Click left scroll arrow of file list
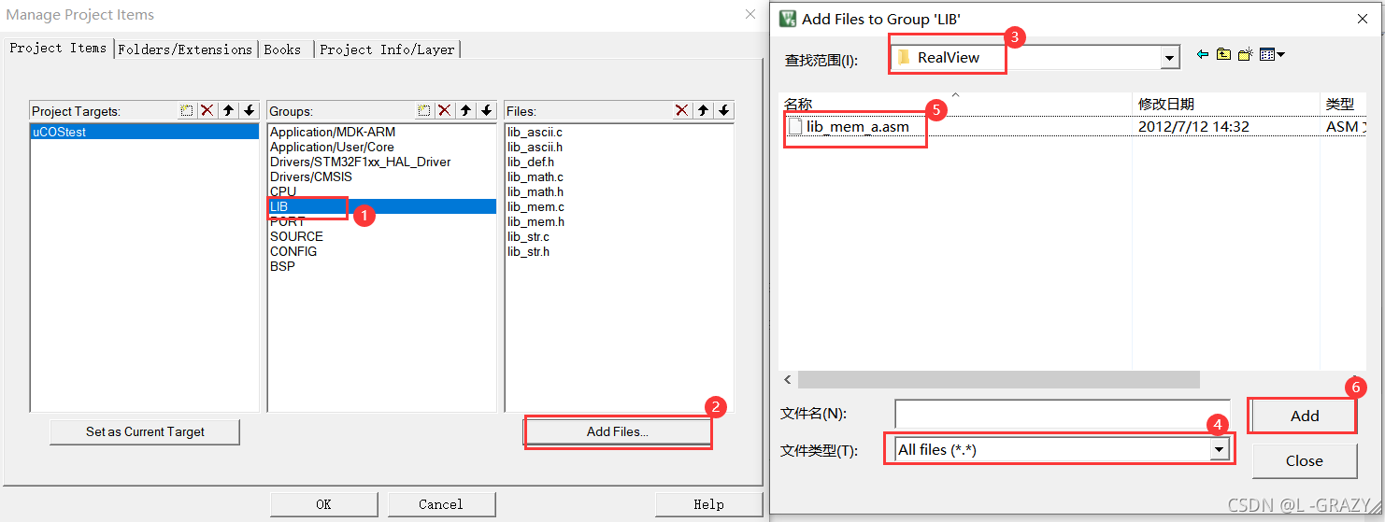Viewport: 1385px width, 522px height. tap(788, 379)
